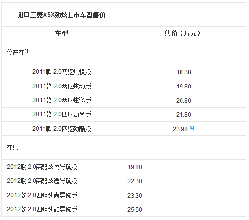Click the price 23.98
The height and width of the screenshot is (220, 249).
click(x=180, y=129)
